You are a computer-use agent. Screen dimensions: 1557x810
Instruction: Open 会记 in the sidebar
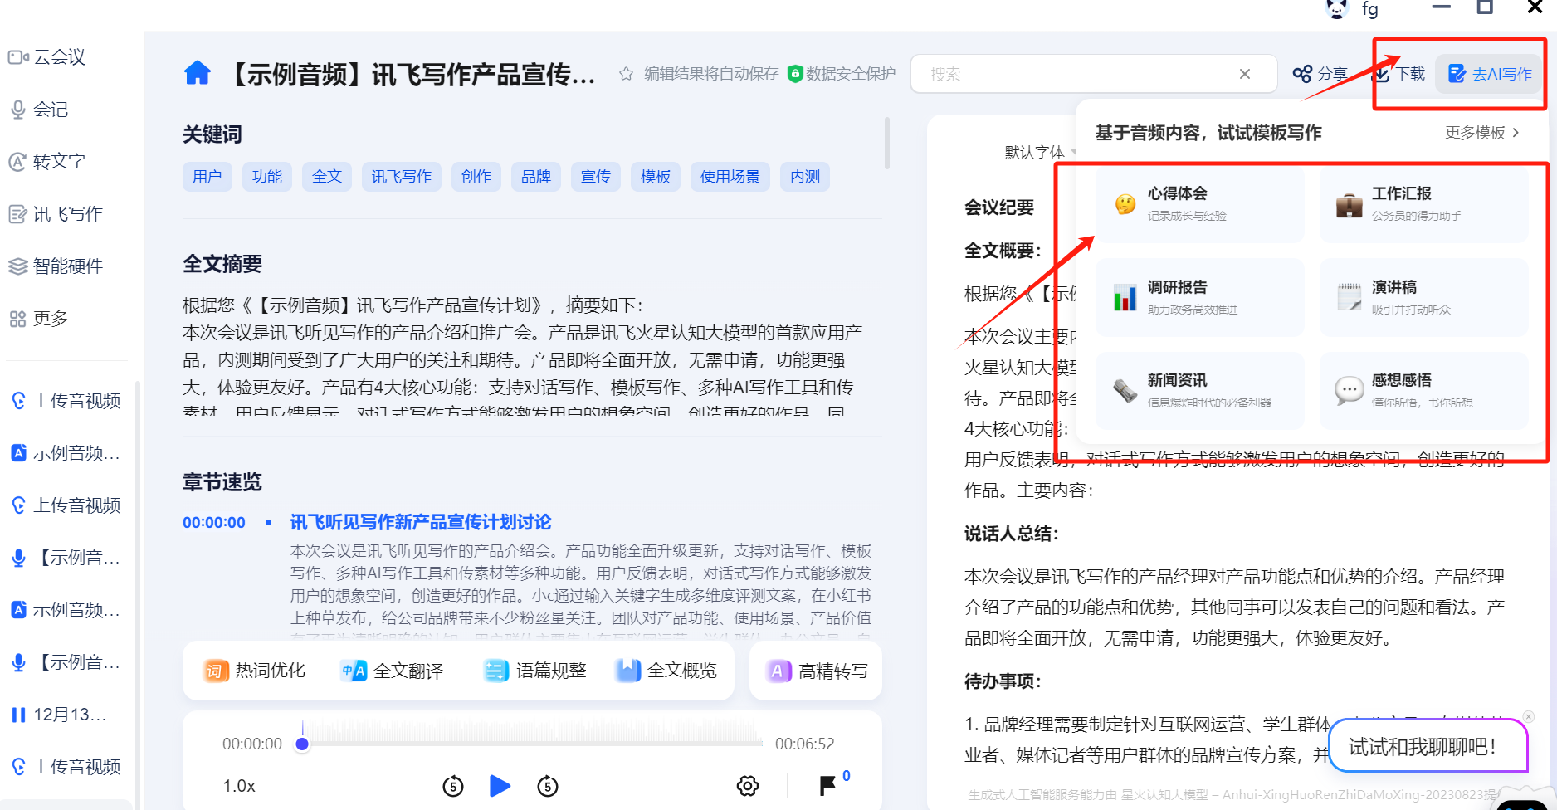point(39,110)
